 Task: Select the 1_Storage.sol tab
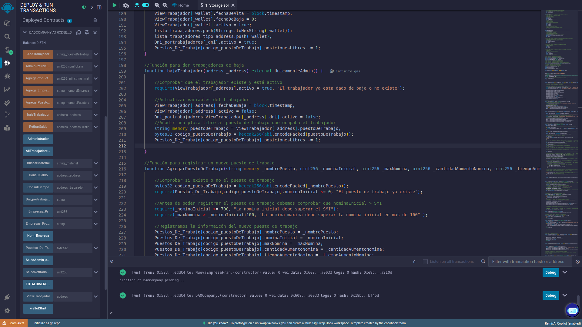(217, 5)
